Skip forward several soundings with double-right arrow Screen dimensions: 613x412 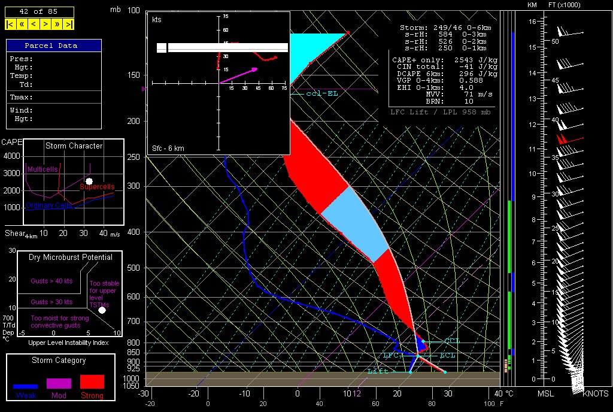[x=57, y=24]
